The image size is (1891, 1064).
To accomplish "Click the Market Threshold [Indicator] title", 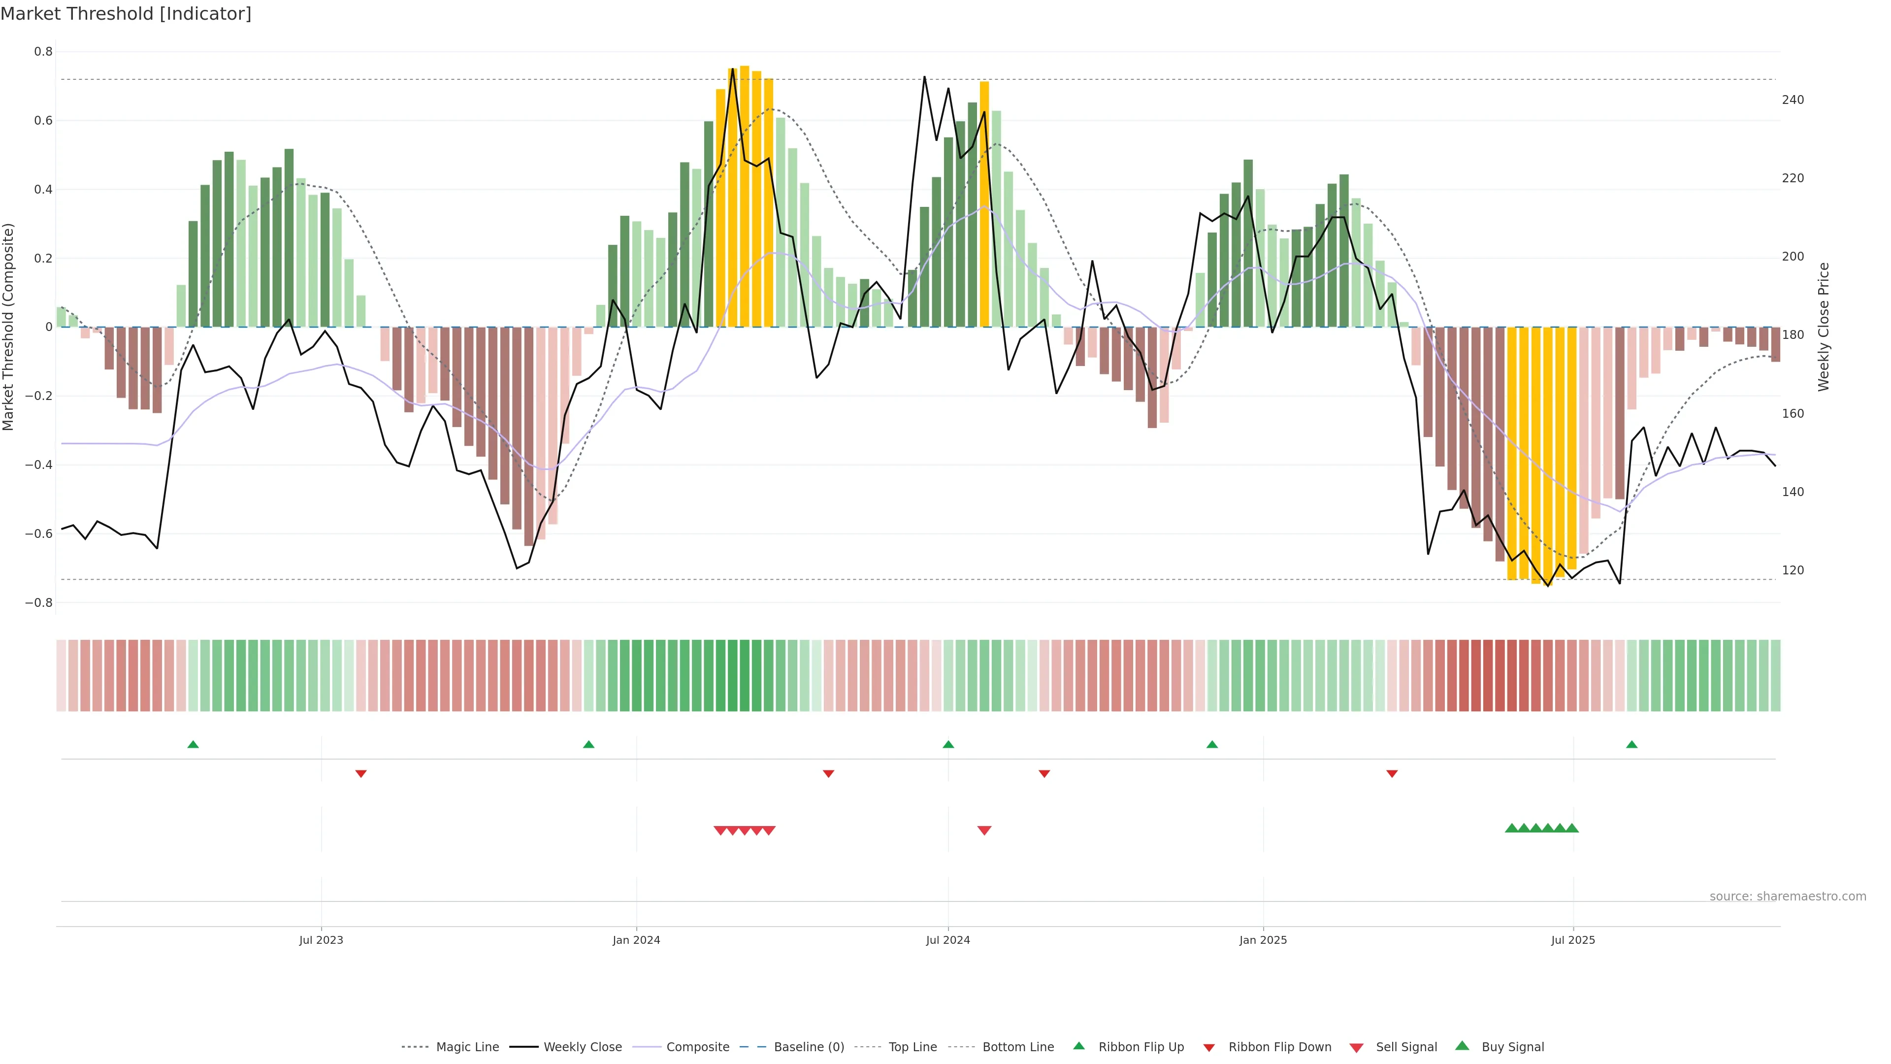I will click(126, 14).
